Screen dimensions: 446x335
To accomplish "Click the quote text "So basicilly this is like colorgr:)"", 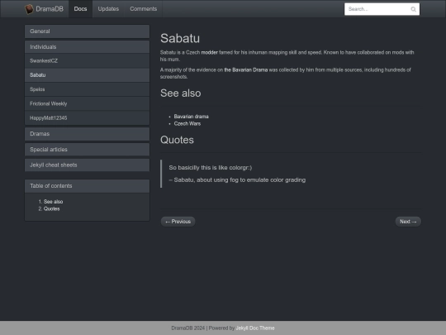I will point(211,168).
